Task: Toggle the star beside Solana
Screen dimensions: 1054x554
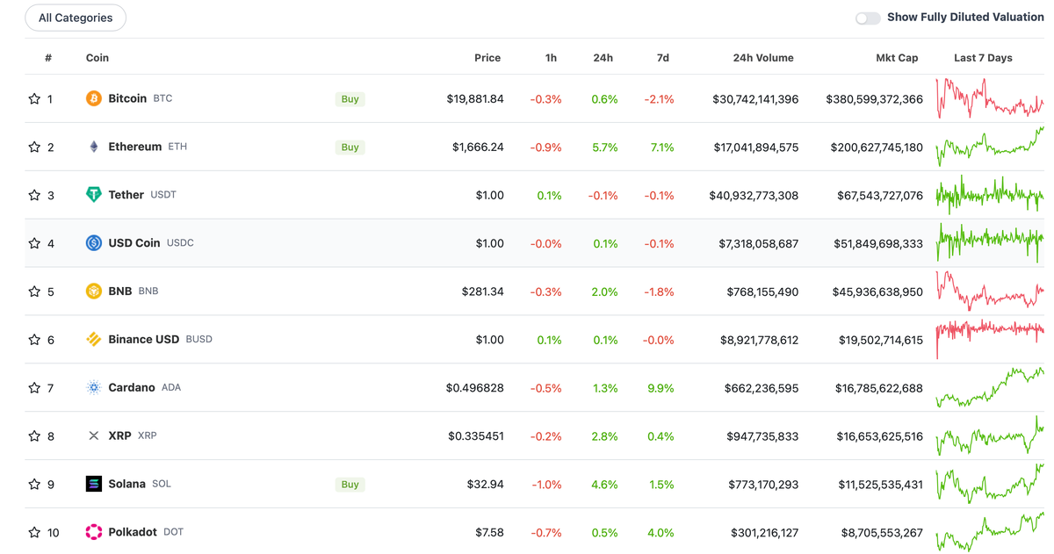Action: 34,484
